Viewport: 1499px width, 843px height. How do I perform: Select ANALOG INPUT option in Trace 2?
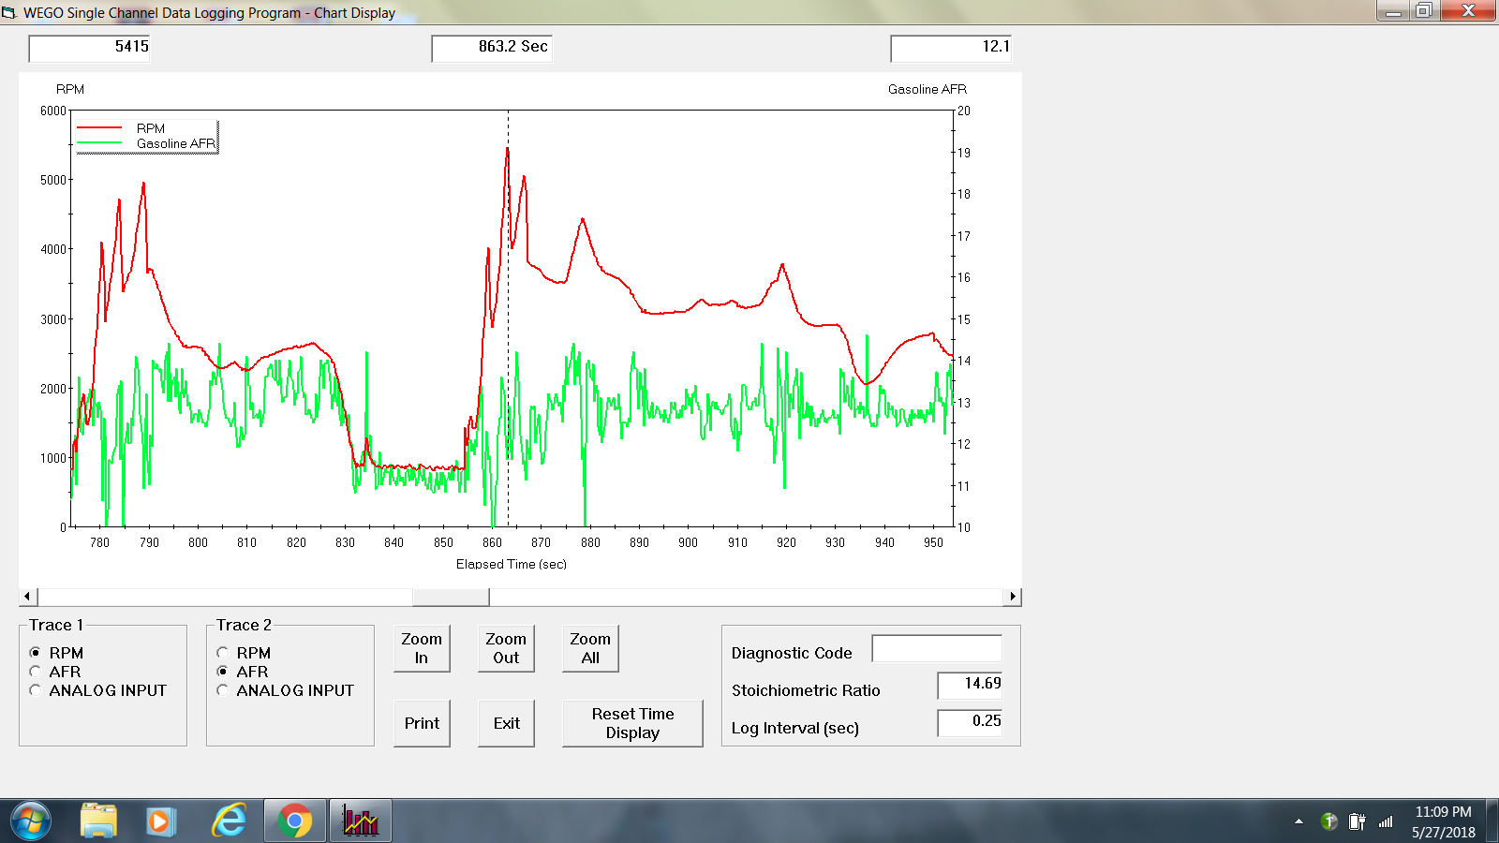pyautogui.click(x=223, y=690)
